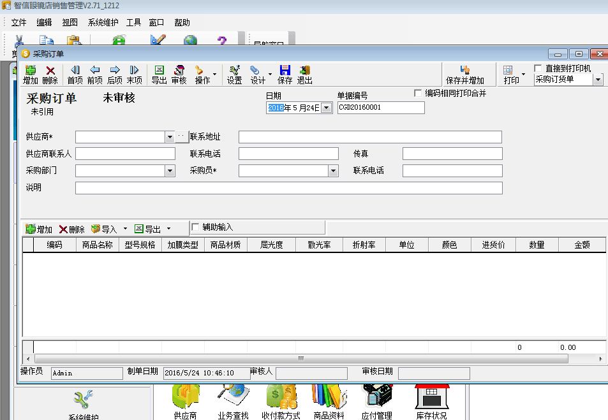Screen dimensions: 608x420
Task: Enable 直接到打印机 checkbox
Action: [x=538, y=68]
